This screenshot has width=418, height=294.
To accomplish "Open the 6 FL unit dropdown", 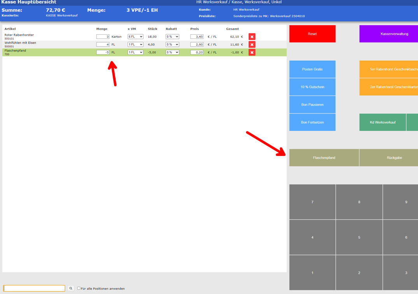I will 135,37.
